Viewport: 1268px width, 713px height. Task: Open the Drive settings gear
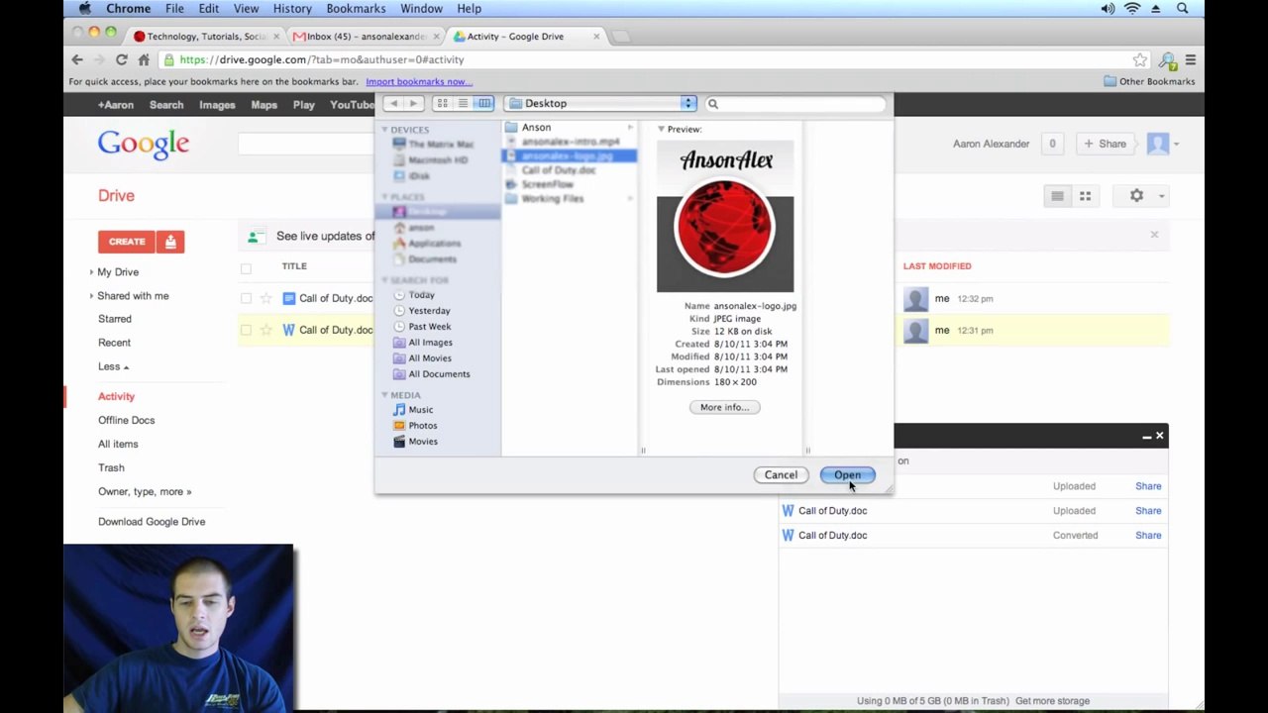[1142, 196]
